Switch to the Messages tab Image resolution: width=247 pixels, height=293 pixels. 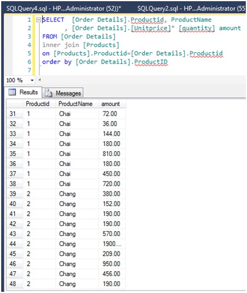coord(63,93)
